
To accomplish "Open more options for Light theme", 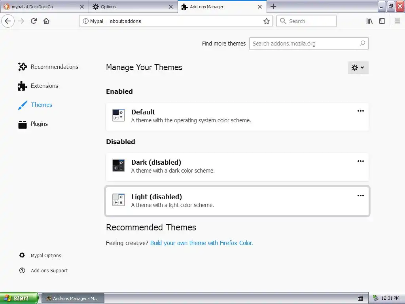I will pyautogui.click(x=361, y=196).
